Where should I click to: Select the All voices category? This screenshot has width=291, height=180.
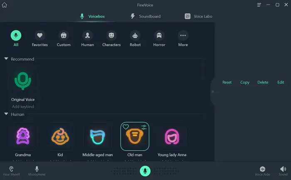[16, 38]
